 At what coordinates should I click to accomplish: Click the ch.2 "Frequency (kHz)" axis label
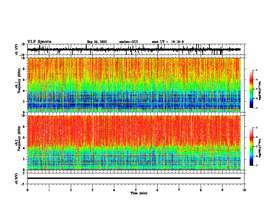pos(19,139)
